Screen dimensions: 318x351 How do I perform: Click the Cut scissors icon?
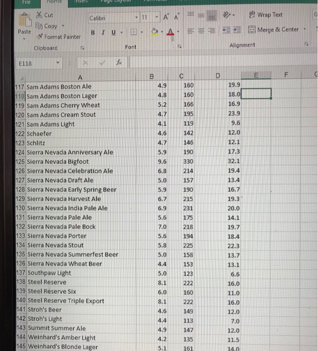(x=39, y=15)
